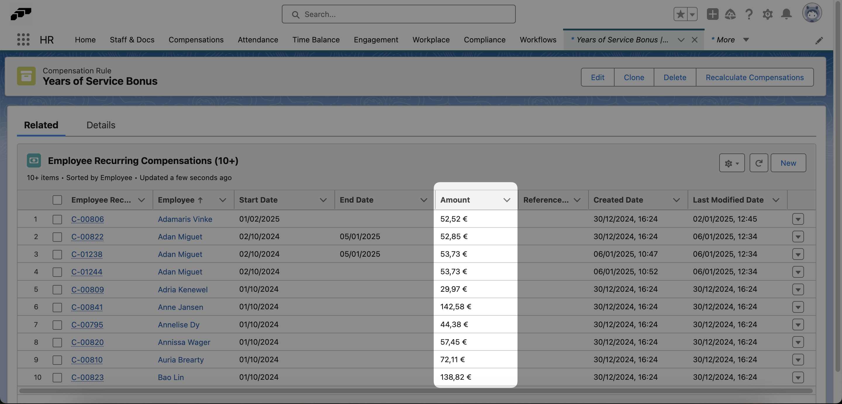The width and height of the screenshot is (842, 404).
Task: Refresh the Employee Recurring Compensations list
Action: 759,163
